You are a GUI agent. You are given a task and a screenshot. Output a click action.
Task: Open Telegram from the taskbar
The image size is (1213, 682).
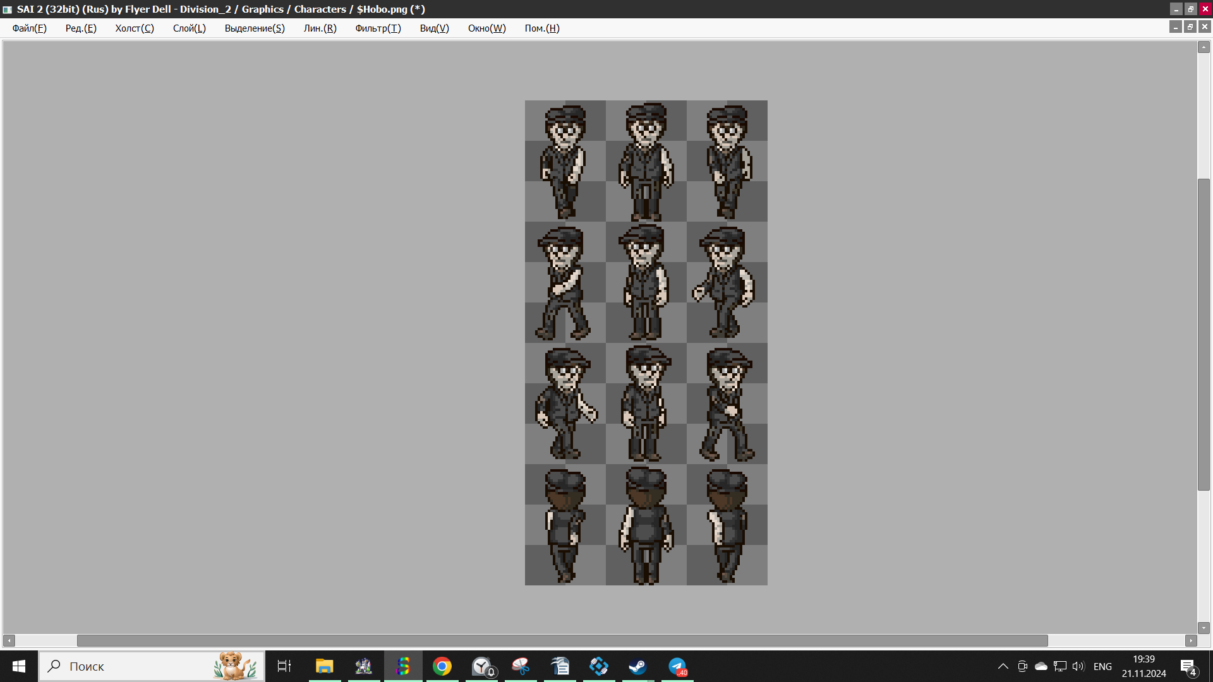coord(677,666)
